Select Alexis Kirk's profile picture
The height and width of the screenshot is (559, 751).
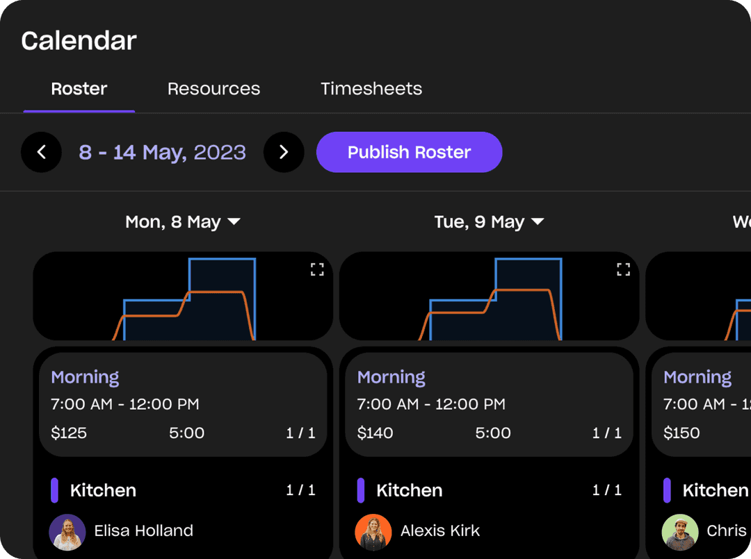coord(373,532)
